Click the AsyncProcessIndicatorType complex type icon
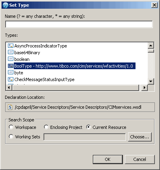 [x=11, y=46]
